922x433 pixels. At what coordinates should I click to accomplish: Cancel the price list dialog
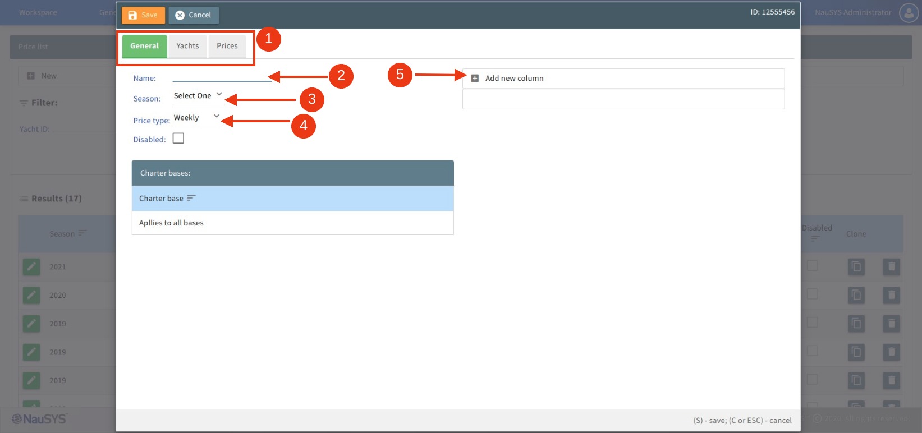194,15
